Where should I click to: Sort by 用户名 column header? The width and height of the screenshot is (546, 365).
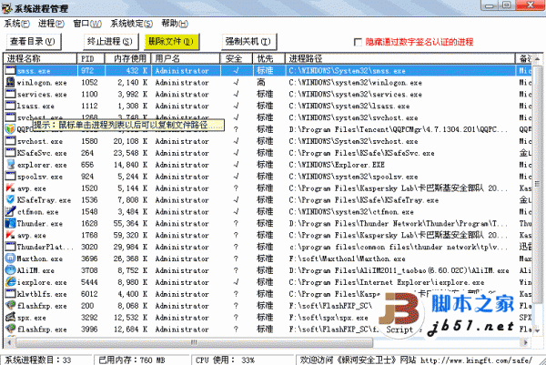pos(186,58)
